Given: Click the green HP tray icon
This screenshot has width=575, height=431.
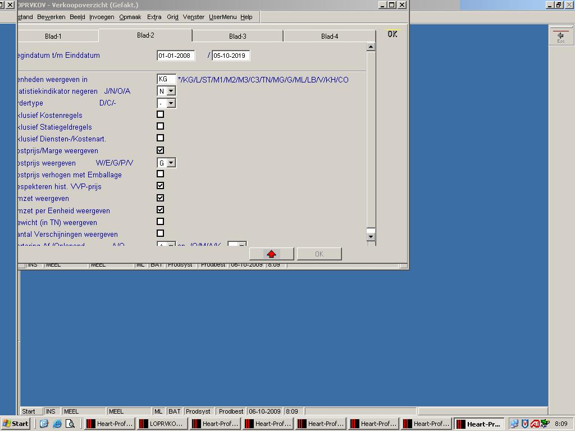Looking at the screenshot, I should pos(545,423).
